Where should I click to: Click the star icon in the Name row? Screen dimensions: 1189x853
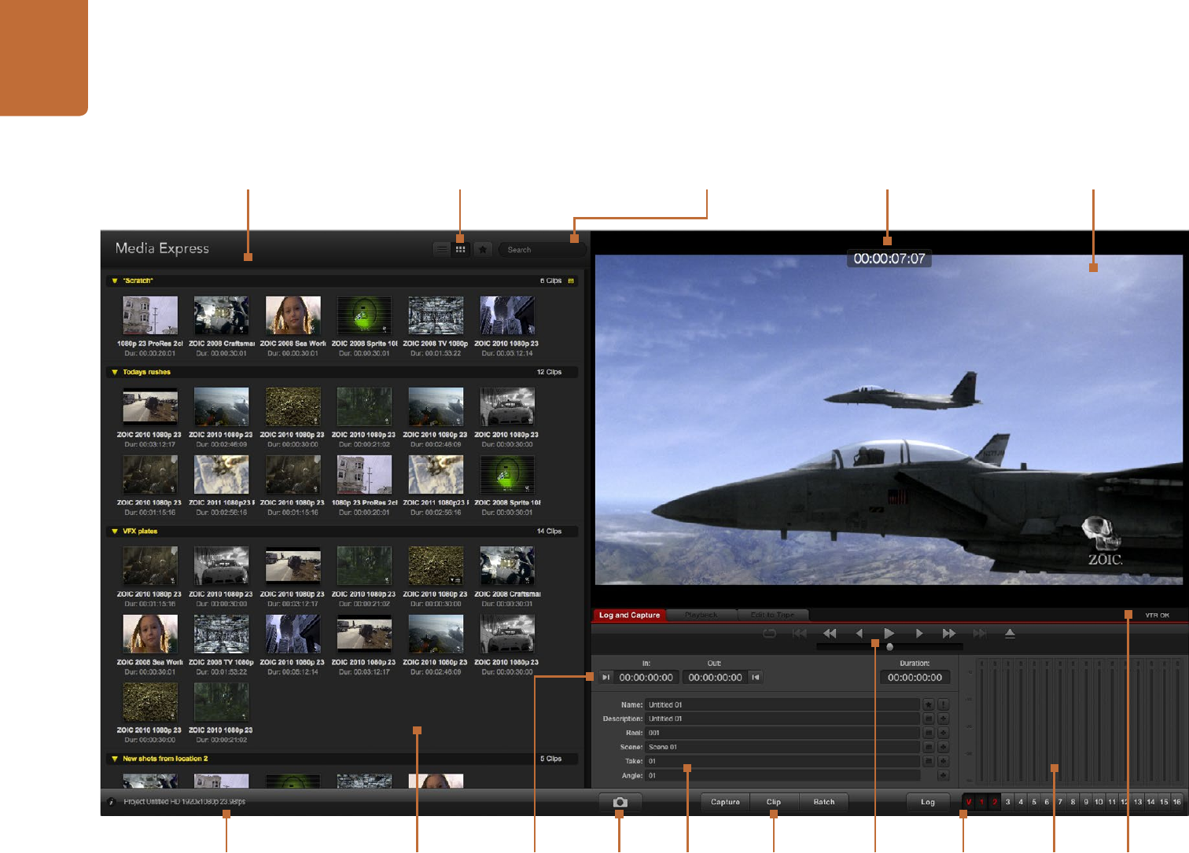click(x=929, y=705)
